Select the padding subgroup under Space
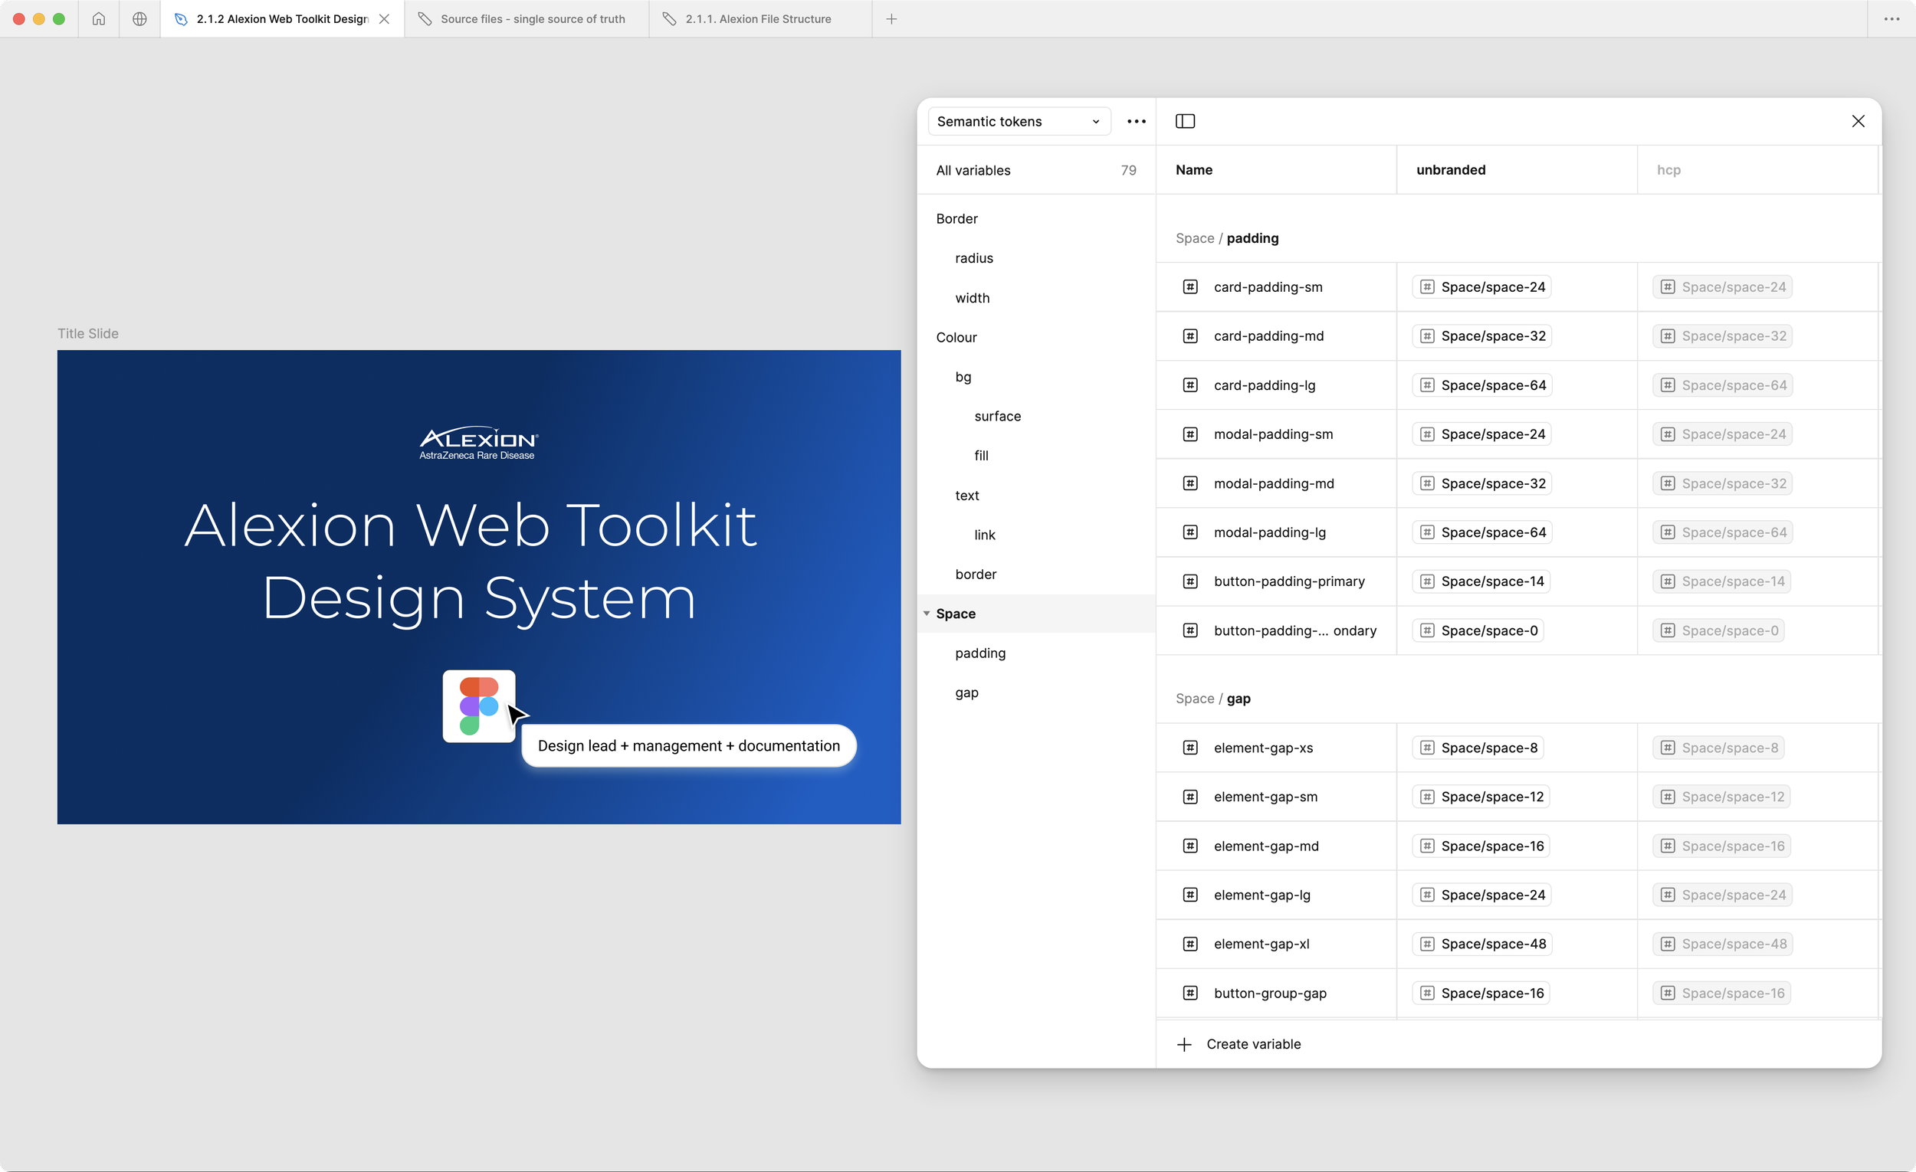Image resolution: width=1916 pixels, height=1172 pixels. (979, 653)
